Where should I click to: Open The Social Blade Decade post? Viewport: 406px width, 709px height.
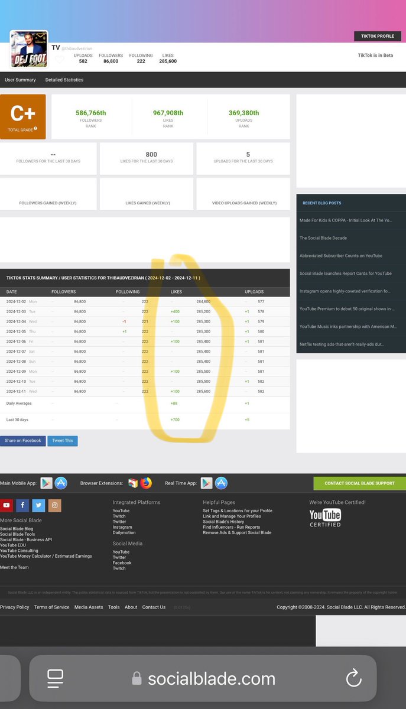tap(323, 238)
